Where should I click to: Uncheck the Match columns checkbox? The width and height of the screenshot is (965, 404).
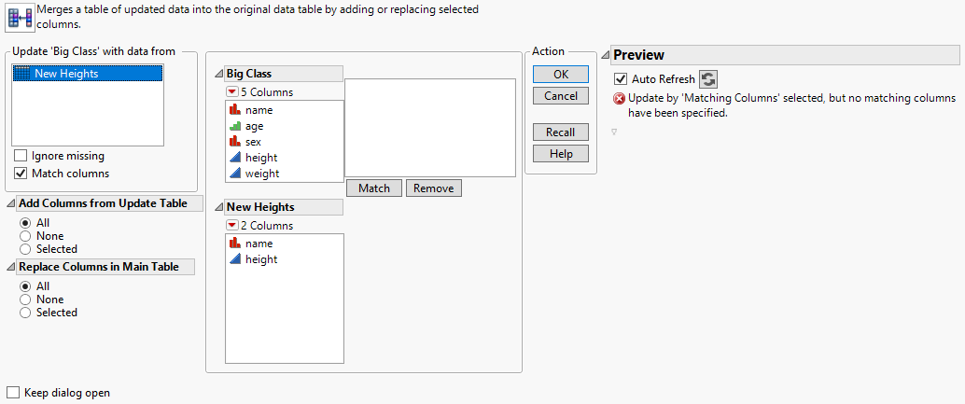[x=21, y=174]
